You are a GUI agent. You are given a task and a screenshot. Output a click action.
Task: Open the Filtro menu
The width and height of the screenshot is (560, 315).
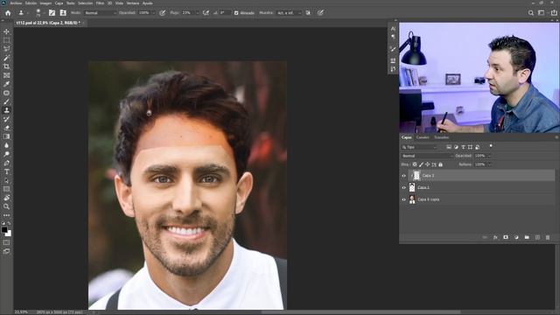click(x=100, y=3)
